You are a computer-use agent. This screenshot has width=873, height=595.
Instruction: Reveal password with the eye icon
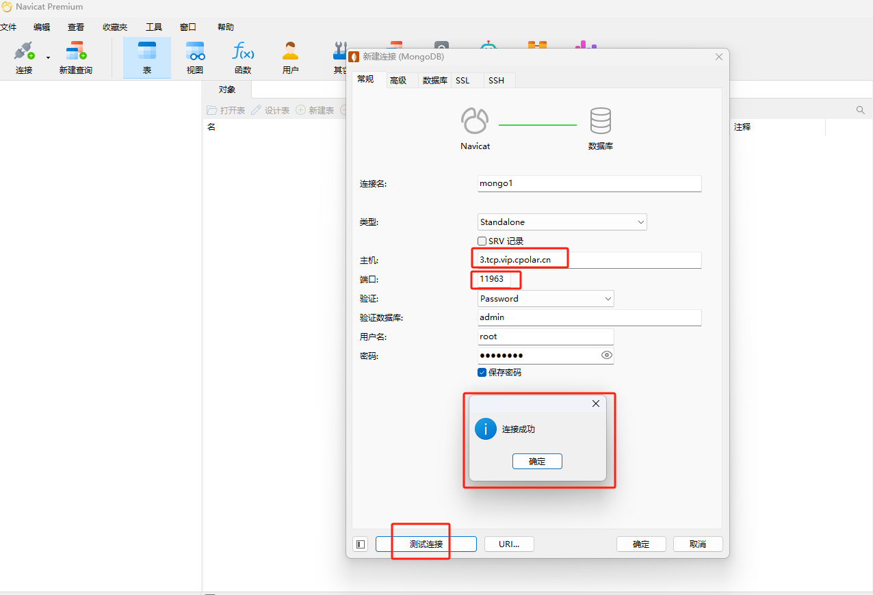tap(606, 356)
